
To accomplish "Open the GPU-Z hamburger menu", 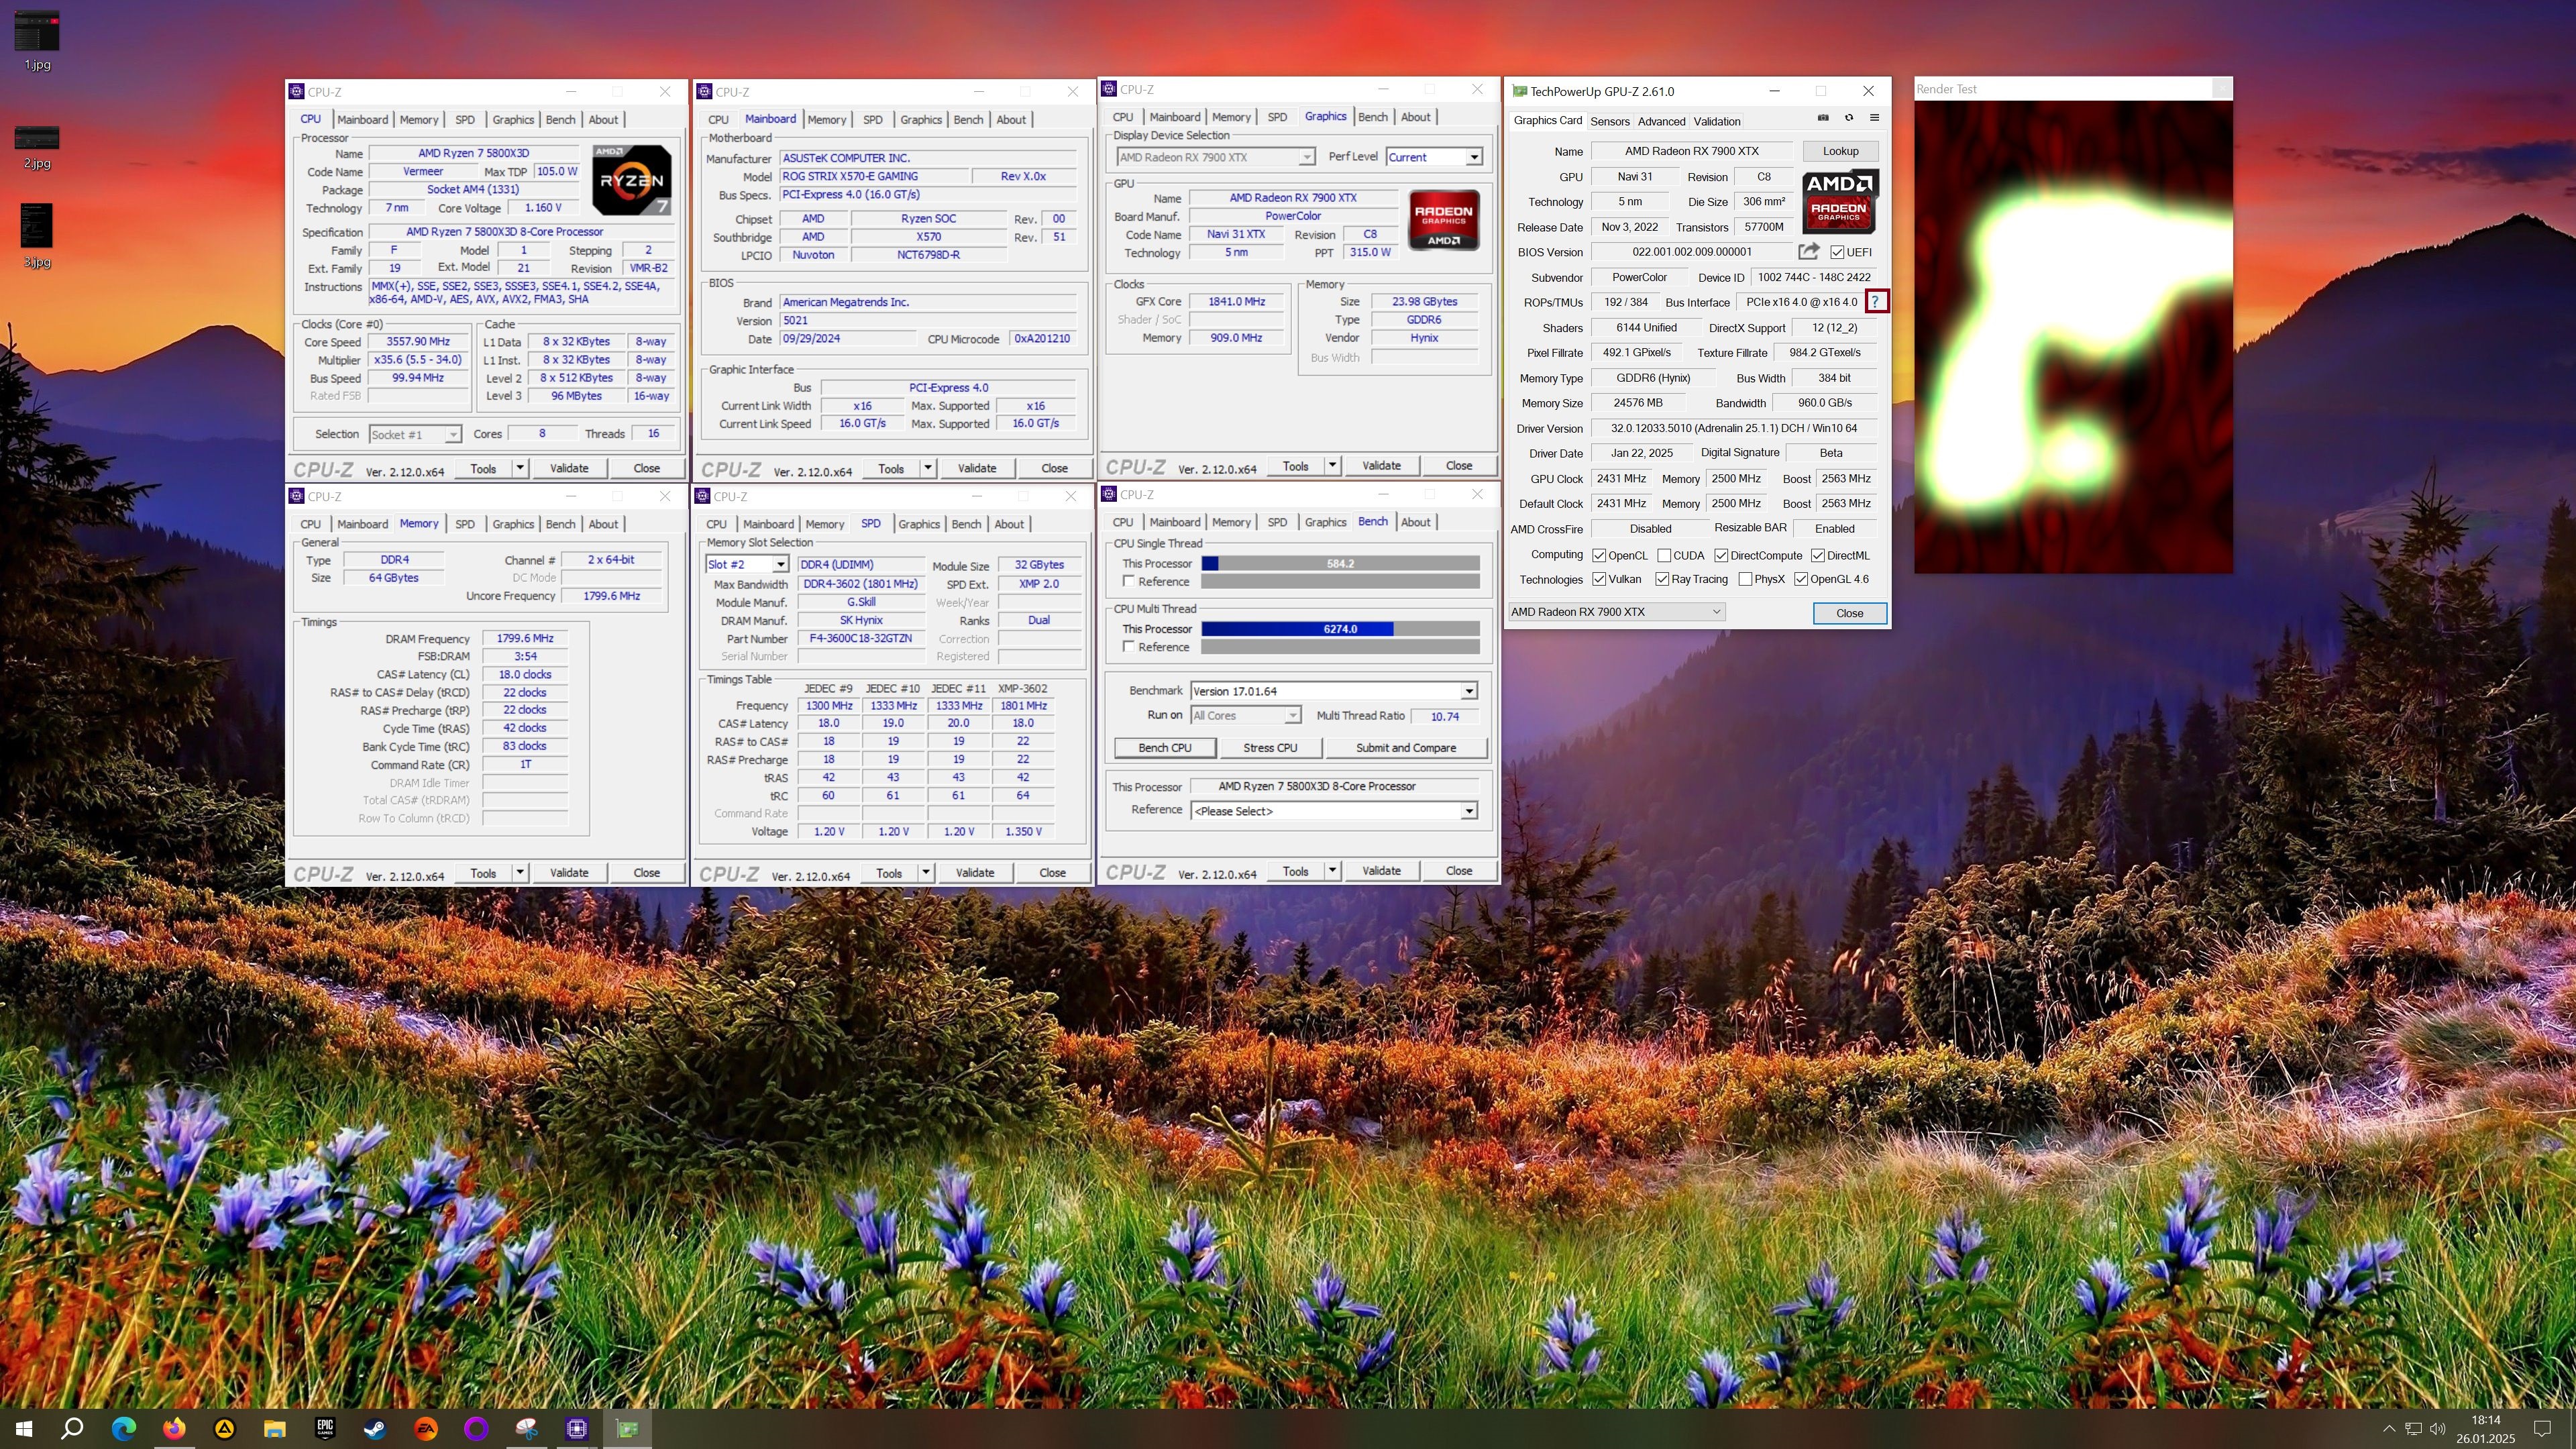I will coord(1874,118).
